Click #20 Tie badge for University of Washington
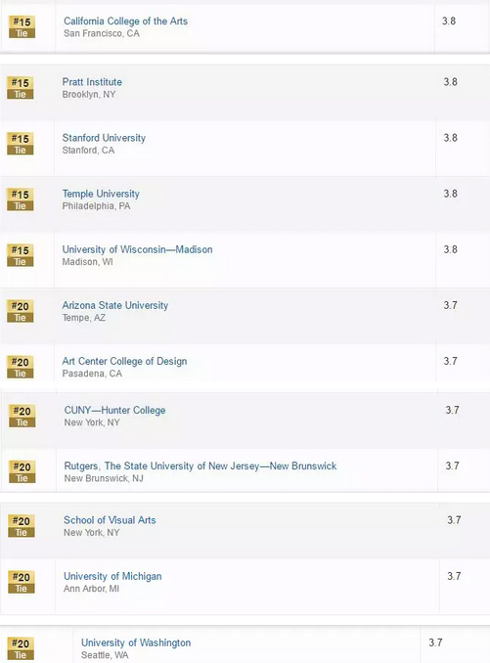 [21, 648]
